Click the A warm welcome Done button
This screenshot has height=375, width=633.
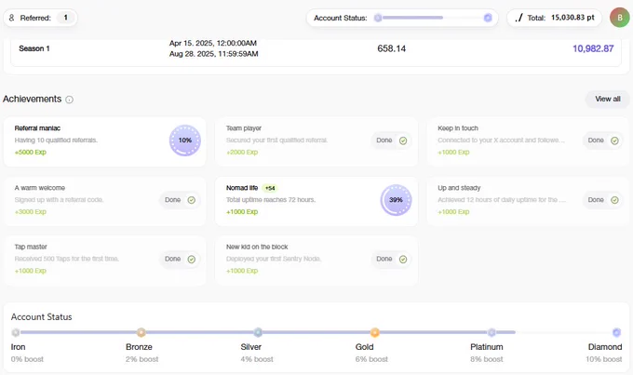point(180,200)
